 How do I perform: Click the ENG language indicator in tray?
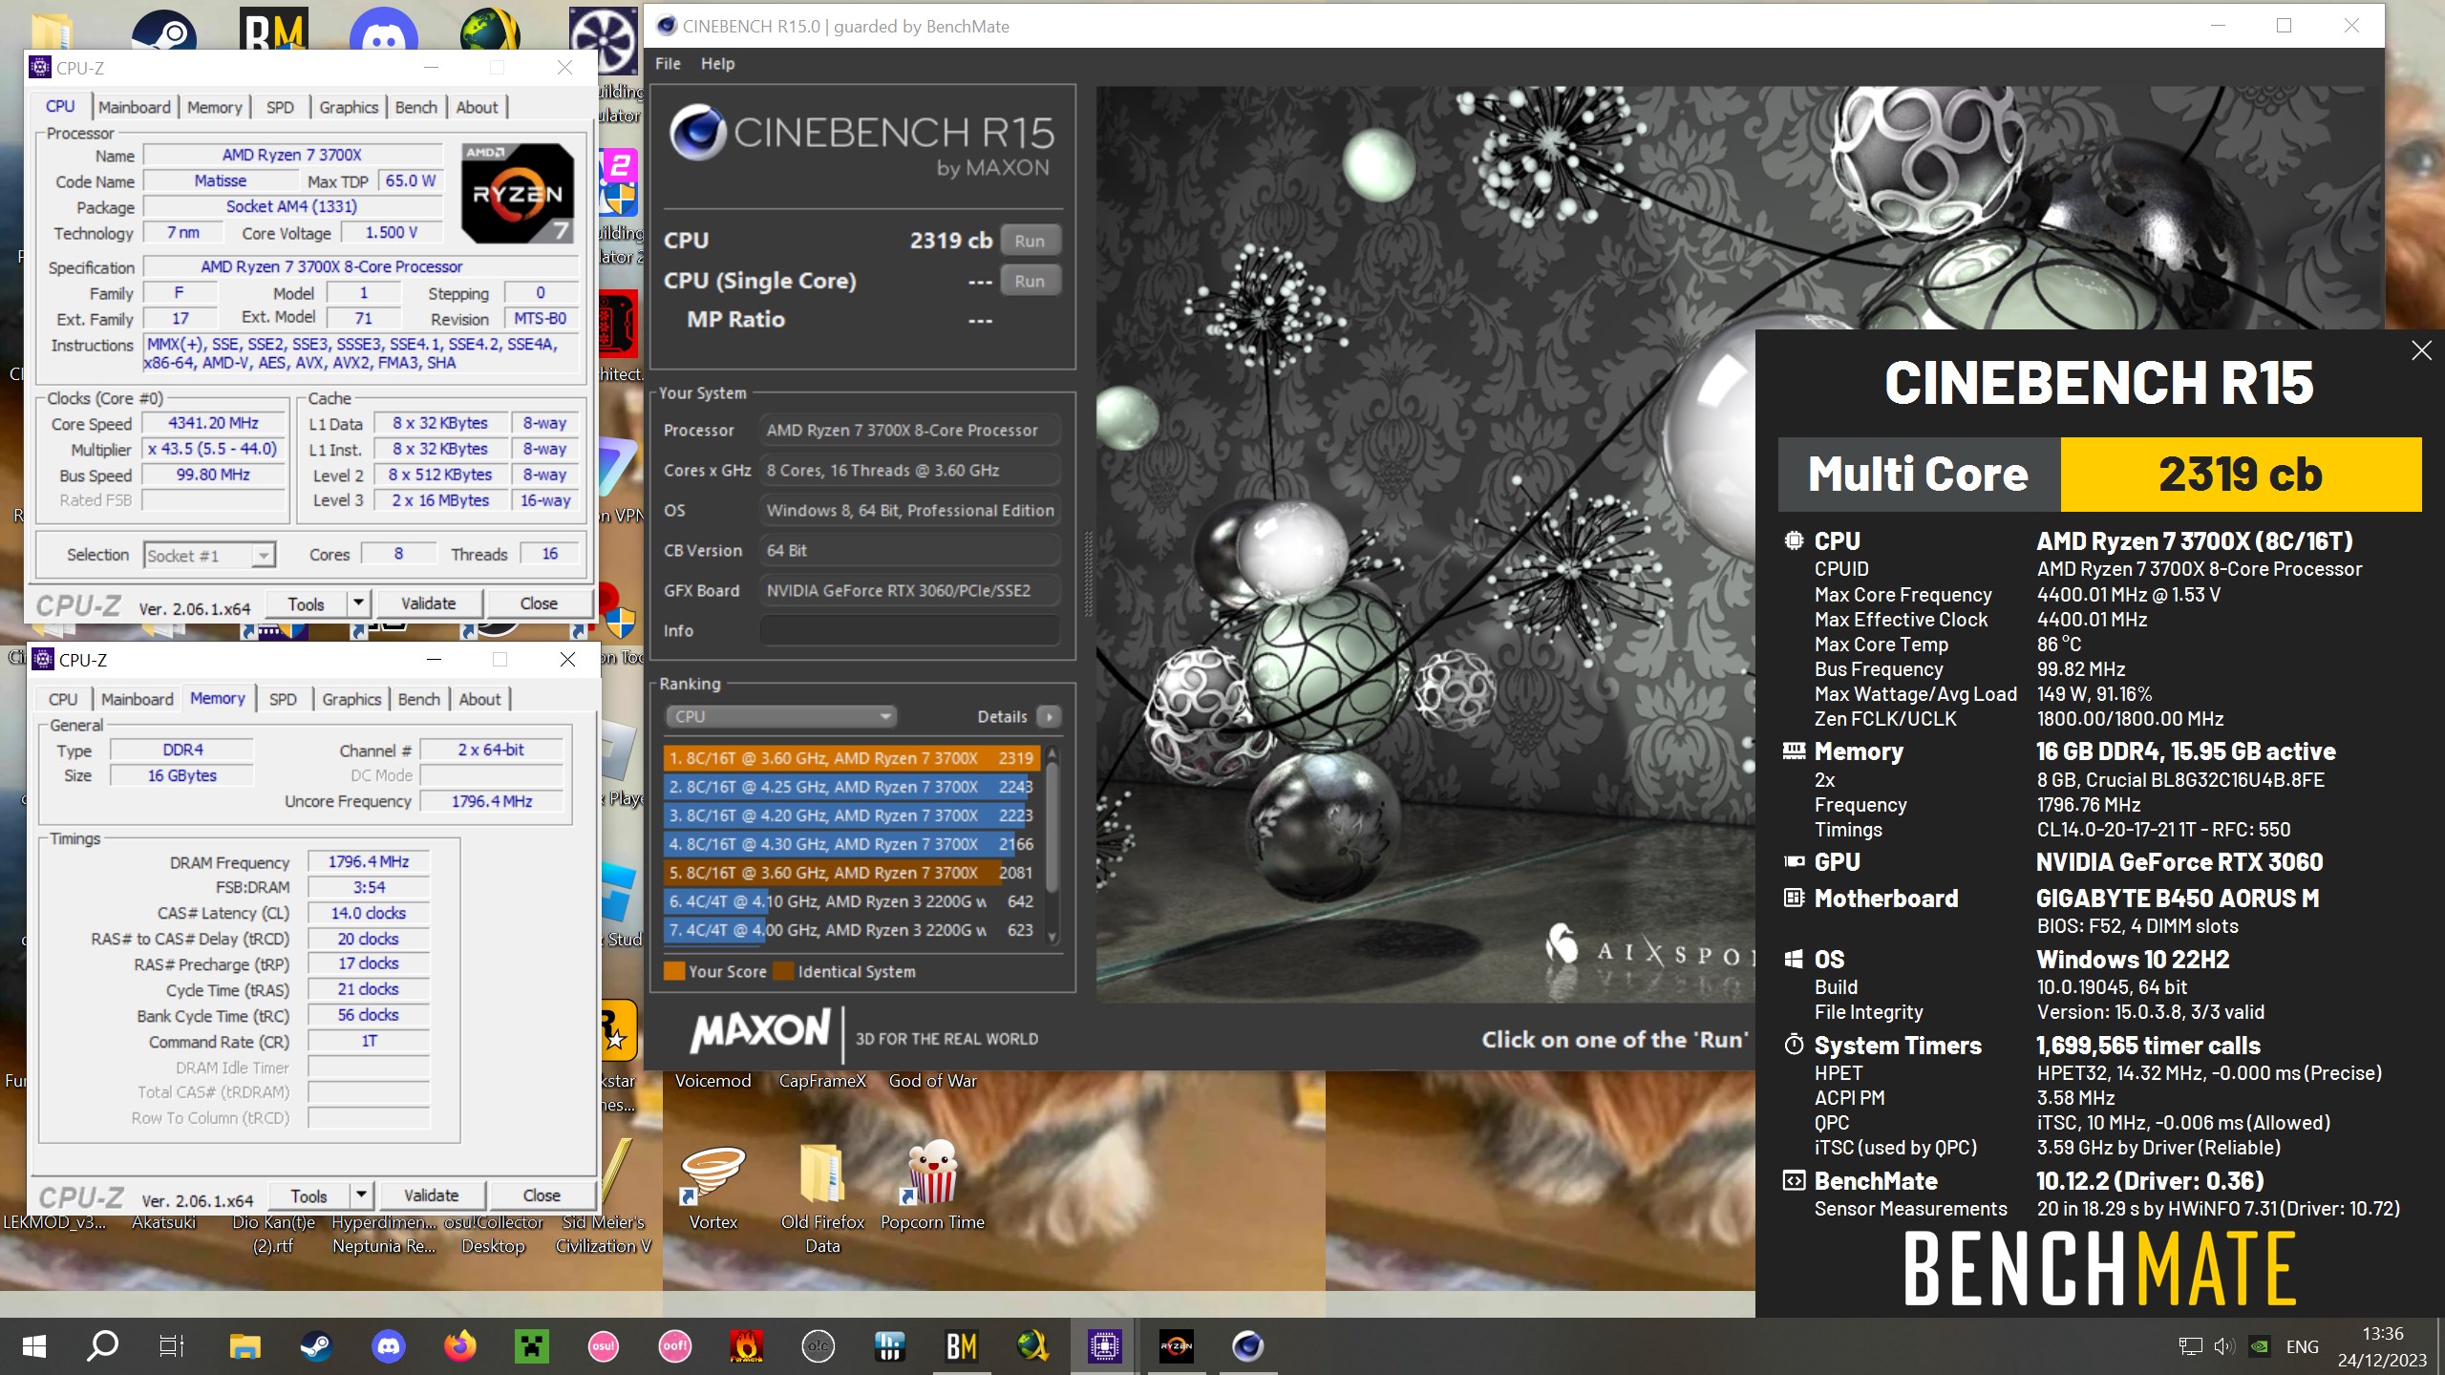tap(2302, 1346)
